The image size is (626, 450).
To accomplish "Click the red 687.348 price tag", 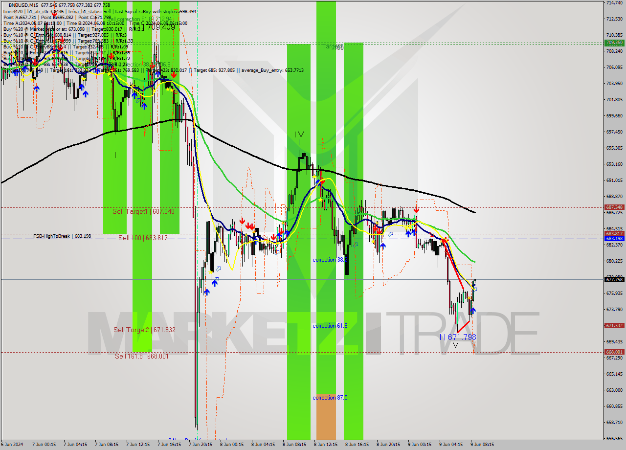I will click(614, 207).
